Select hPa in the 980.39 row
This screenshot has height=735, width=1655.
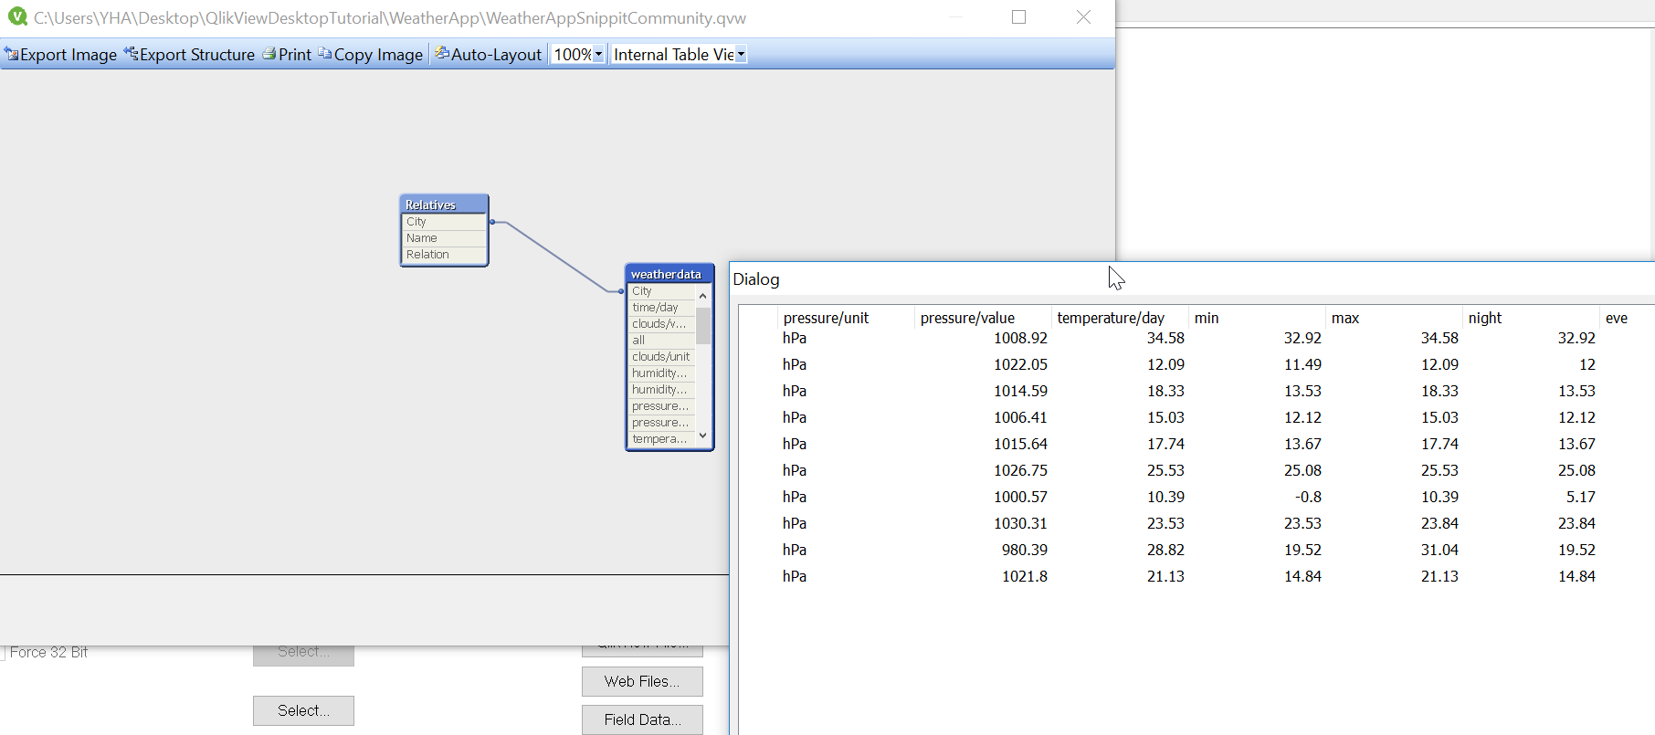795,550
